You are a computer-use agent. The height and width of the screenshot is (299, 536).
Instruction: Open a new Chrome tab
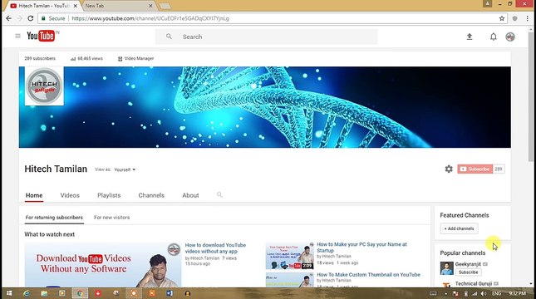pyautogui.click(x=165, y=6)
